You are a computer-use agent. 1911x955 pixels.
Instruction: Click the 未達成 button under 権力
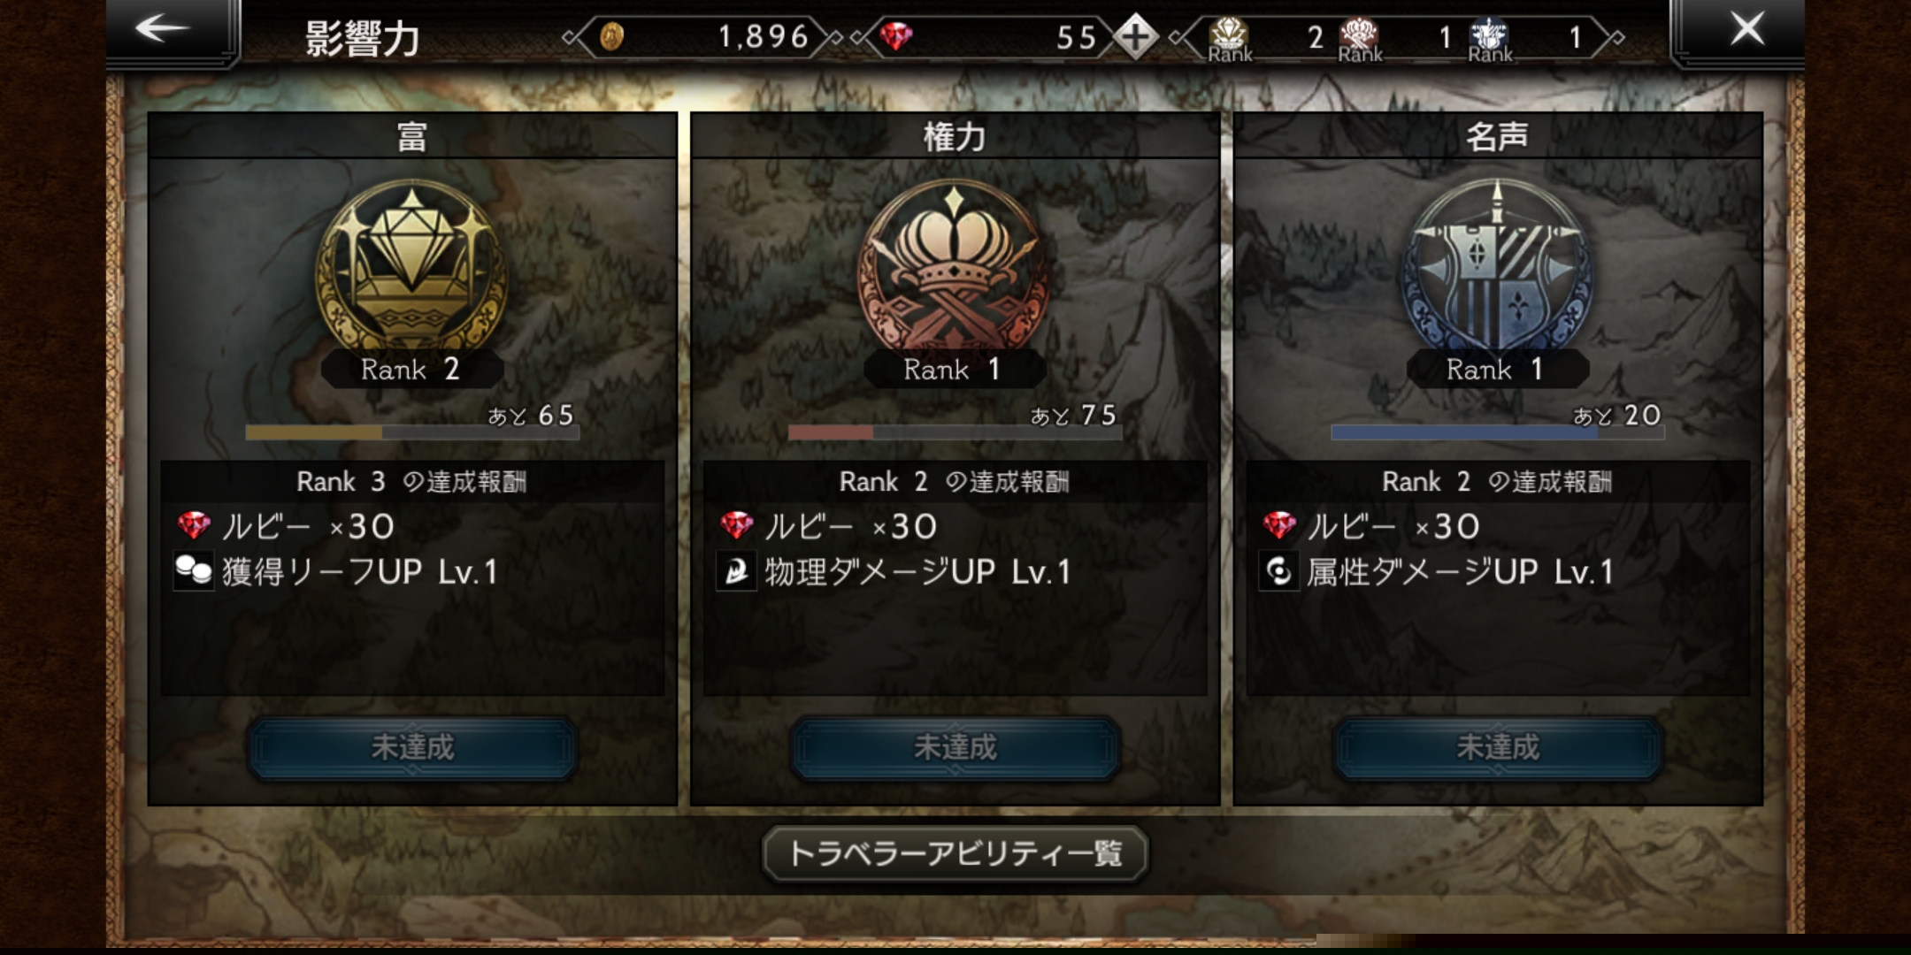click(x=955, y=748)
